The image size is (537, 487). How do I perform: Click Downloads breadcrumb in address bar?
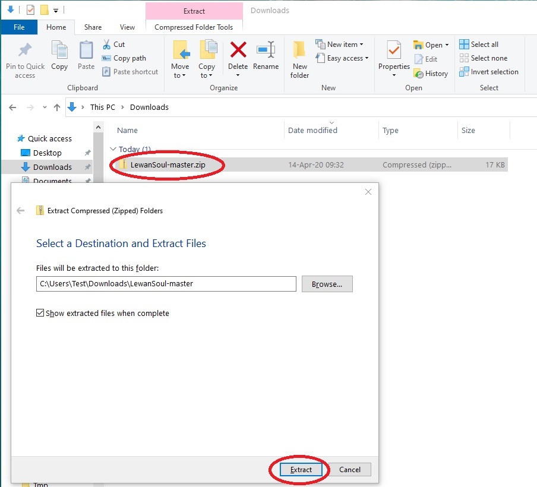pos(149,107)
